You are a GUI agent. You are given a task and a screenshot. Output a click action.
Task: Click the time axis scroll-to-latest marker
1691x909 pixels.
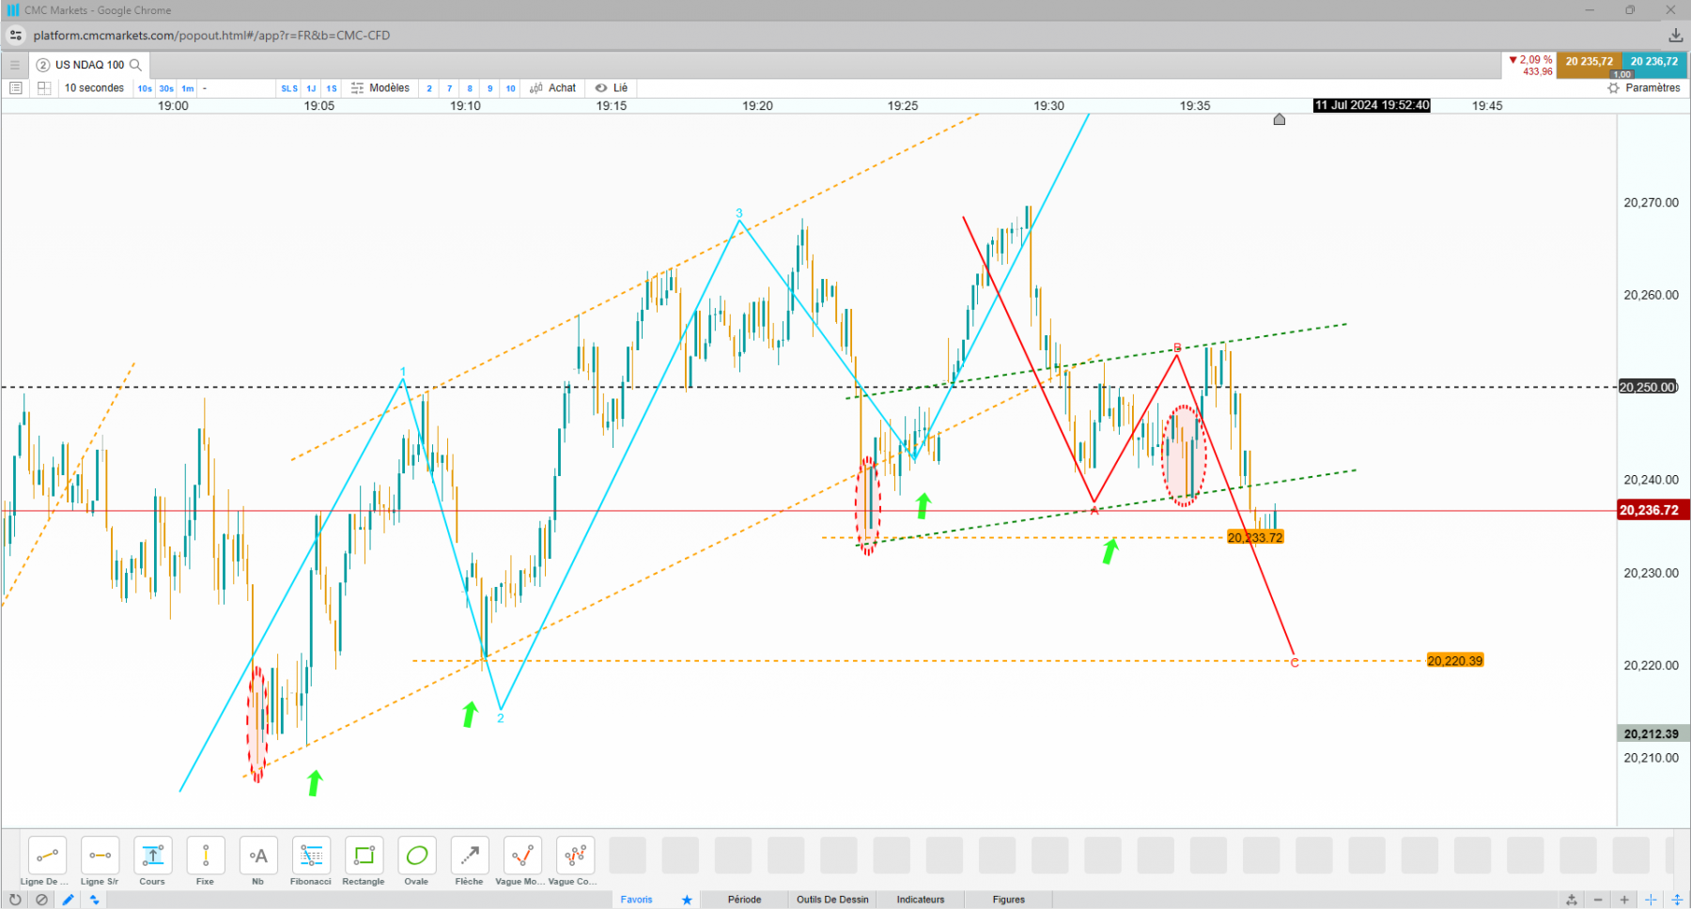click(1280, 119)
